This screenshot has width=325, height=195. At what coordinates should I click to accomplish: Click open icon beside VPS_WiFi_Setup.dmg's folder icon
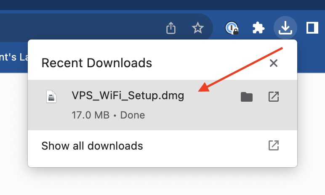coord(274,97)
